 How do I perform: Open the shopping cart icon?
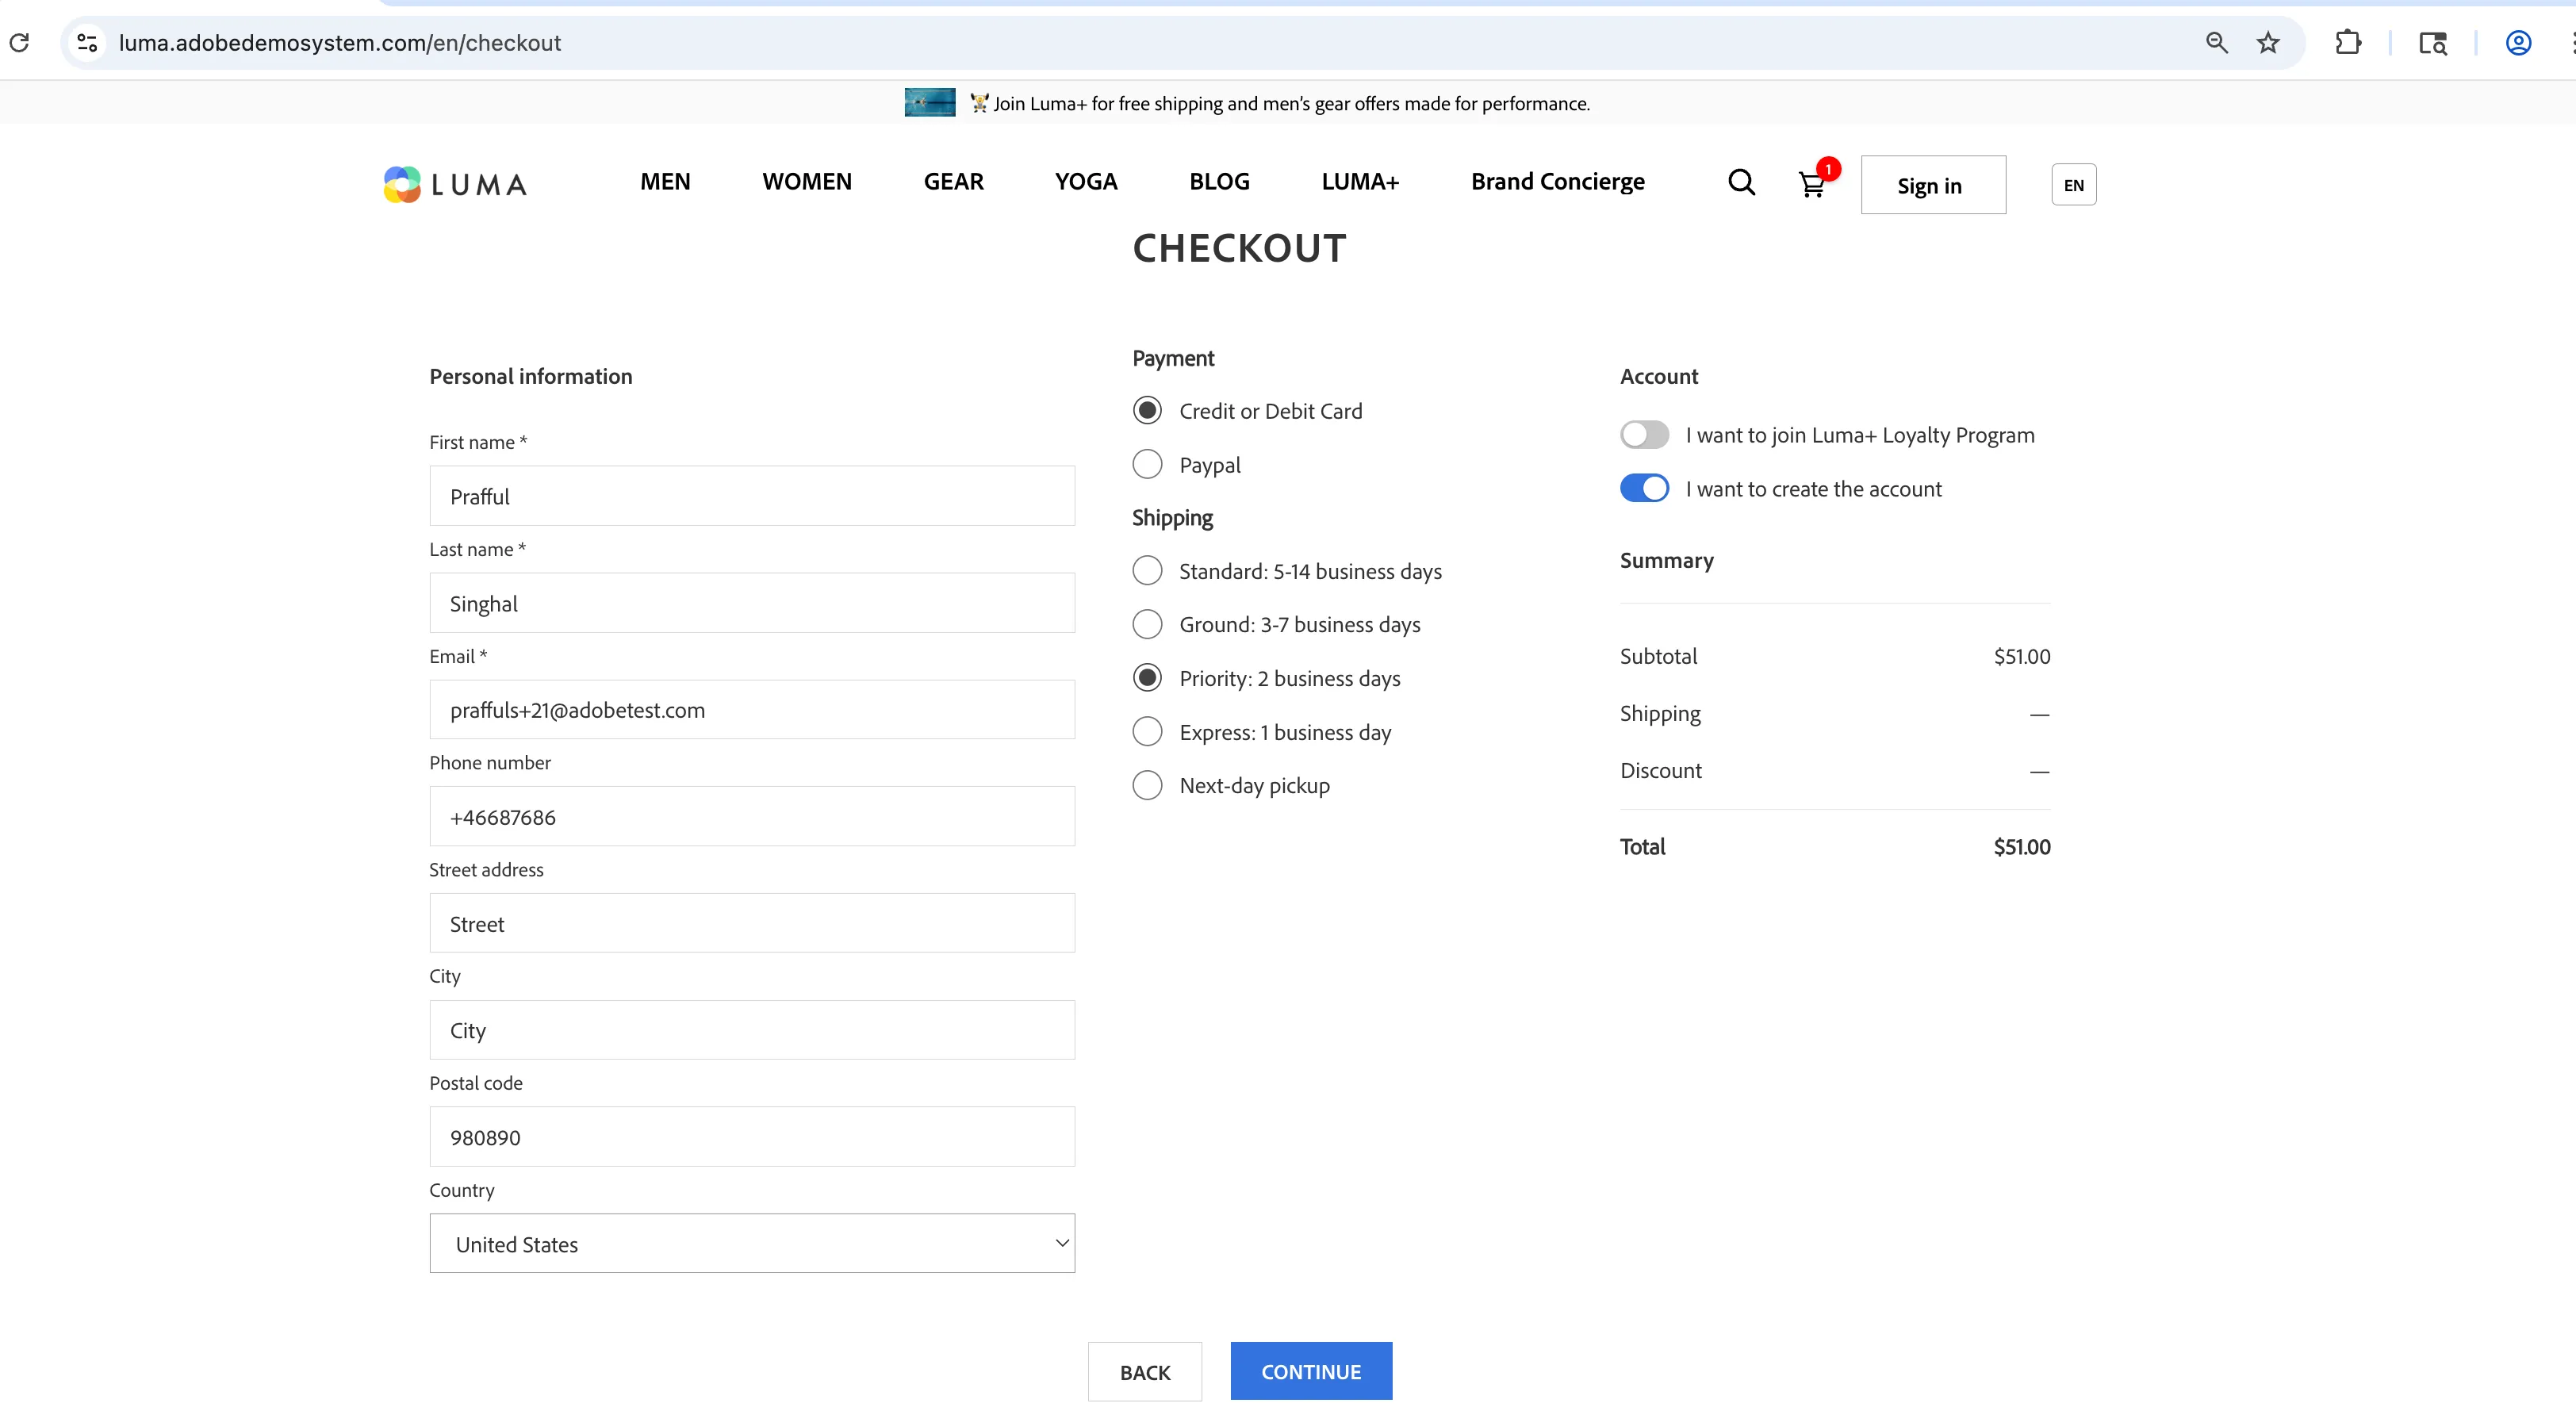click(1812, 184)
